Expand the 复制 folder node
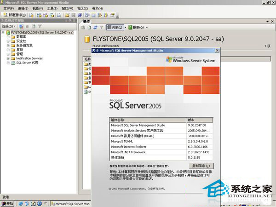This screenshot has width=276, height=207. point(8,50)
